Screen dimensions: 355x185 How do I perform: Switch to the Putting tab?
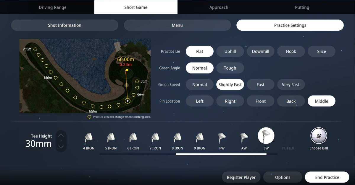click(x=302, y=7)
